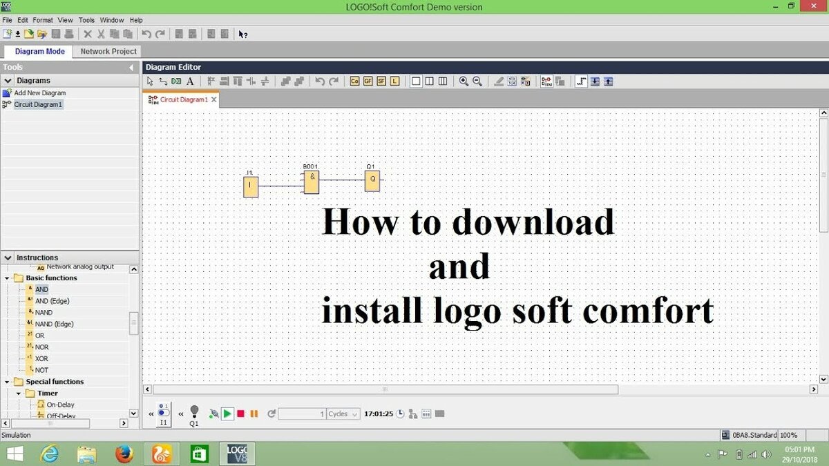This screenshot has height=466, width=829.
Task: Select the Q1 output block
Action: tap(372, 180)
